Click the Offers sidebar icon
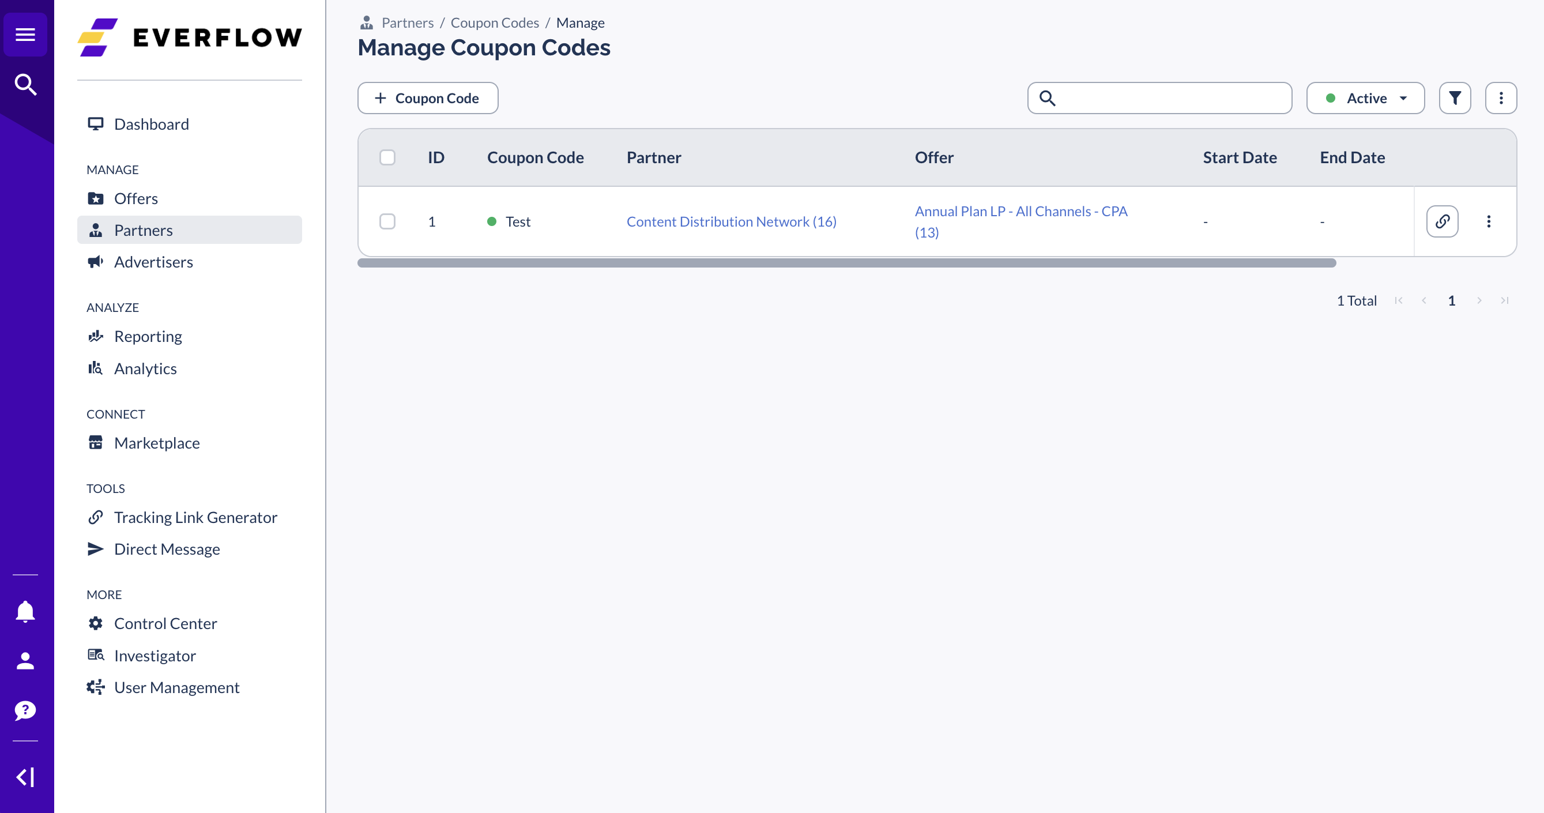The height and width of the screenshot is (813, 1544). coord(98,198)
